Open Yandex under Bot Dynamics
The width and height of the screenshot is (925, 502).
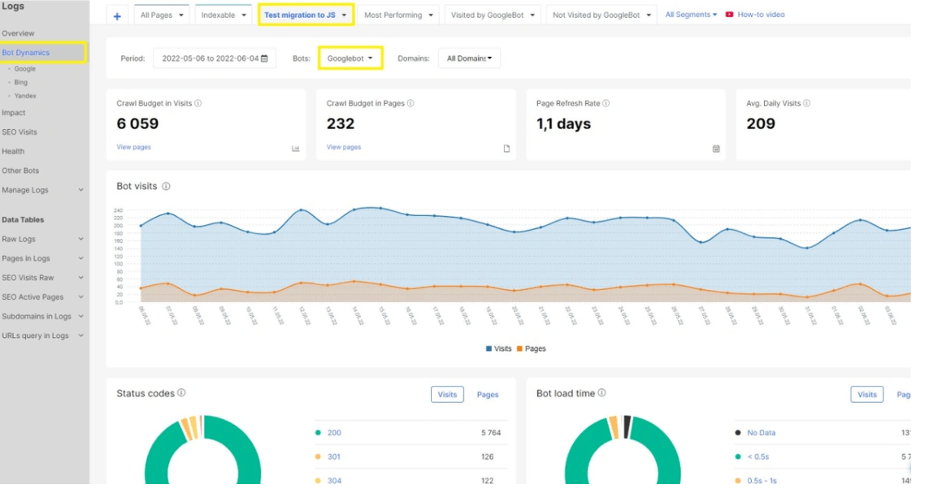click(25, 96)
